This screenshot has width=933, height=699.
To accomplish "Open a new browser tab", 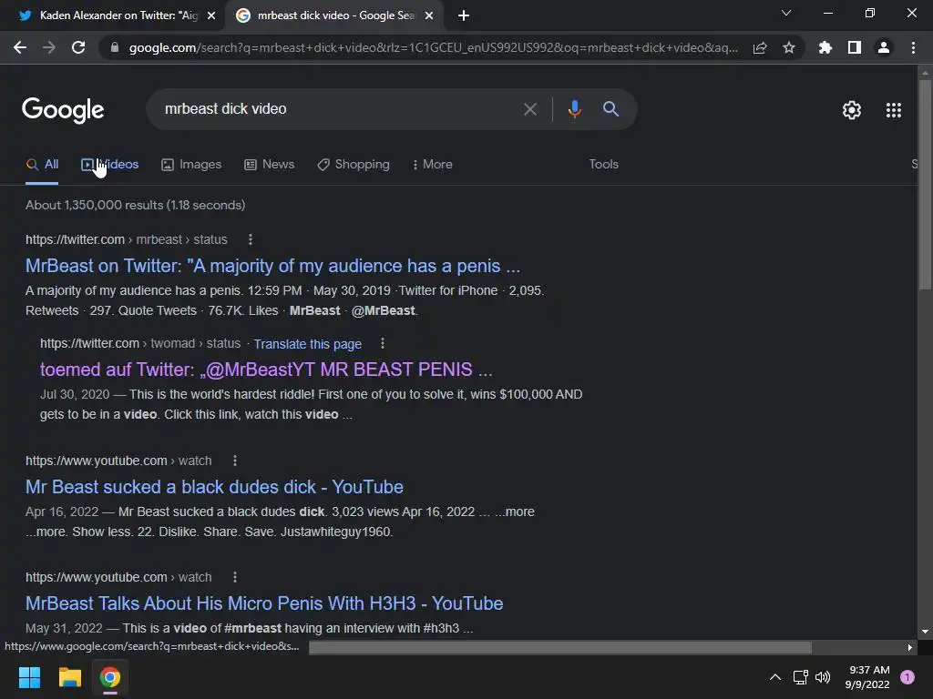I will (x=464, y=15).
